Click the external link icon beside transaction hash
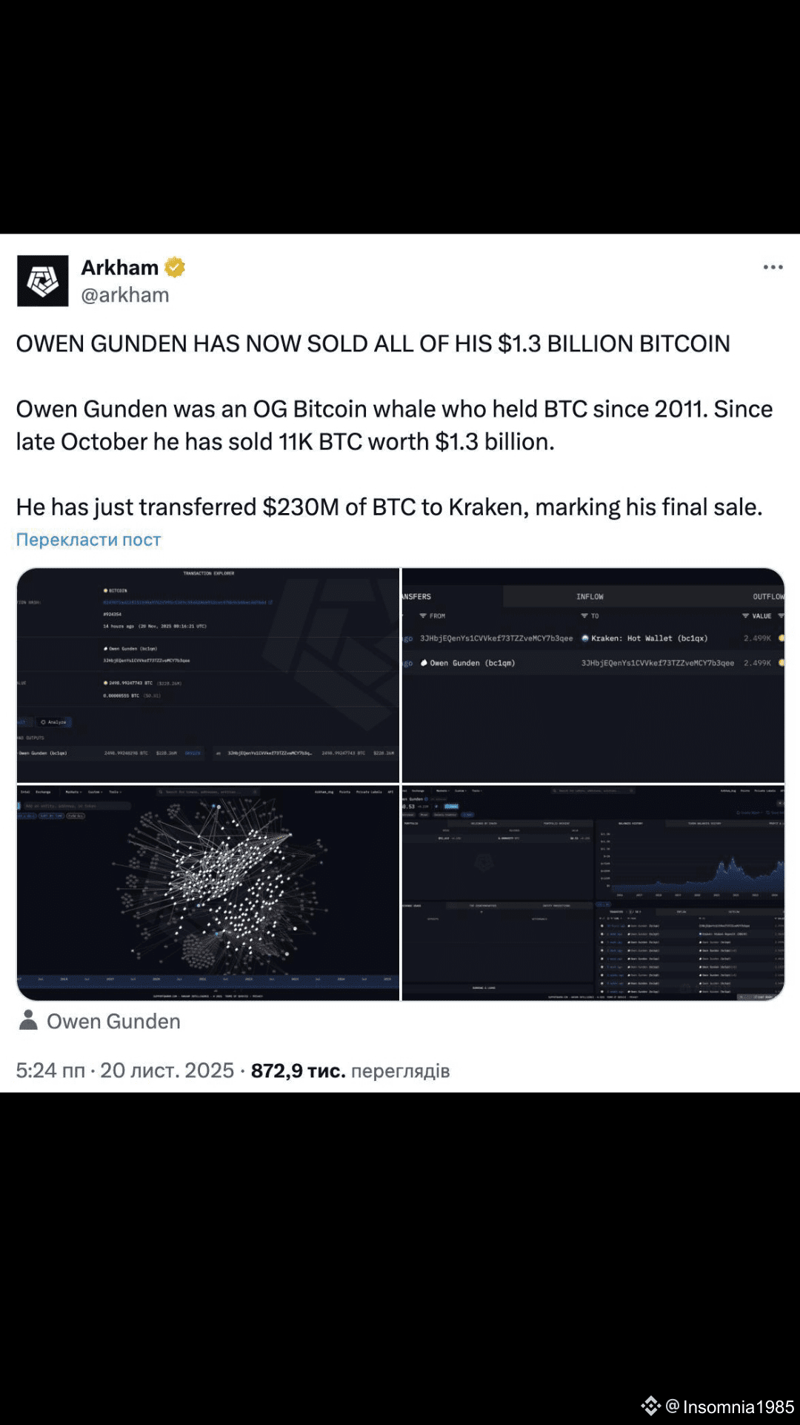The height and width of the screenshot is (1425, 800). 270,604
